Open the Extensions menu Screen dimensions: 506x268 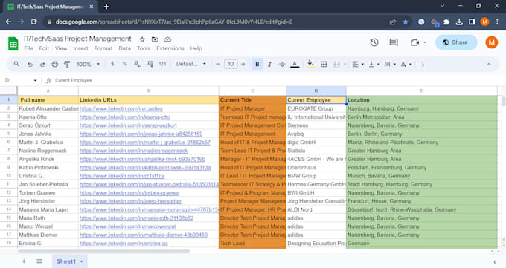click(170, 48)
